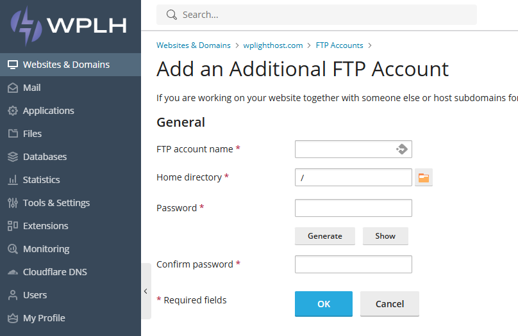Click the Databases stack icon
The width and height of the screenshot is (518, 336).
point(13,157)
